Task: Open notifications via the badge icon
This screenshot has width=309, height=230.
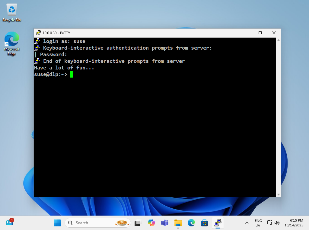Action: (x=10, y=222)
